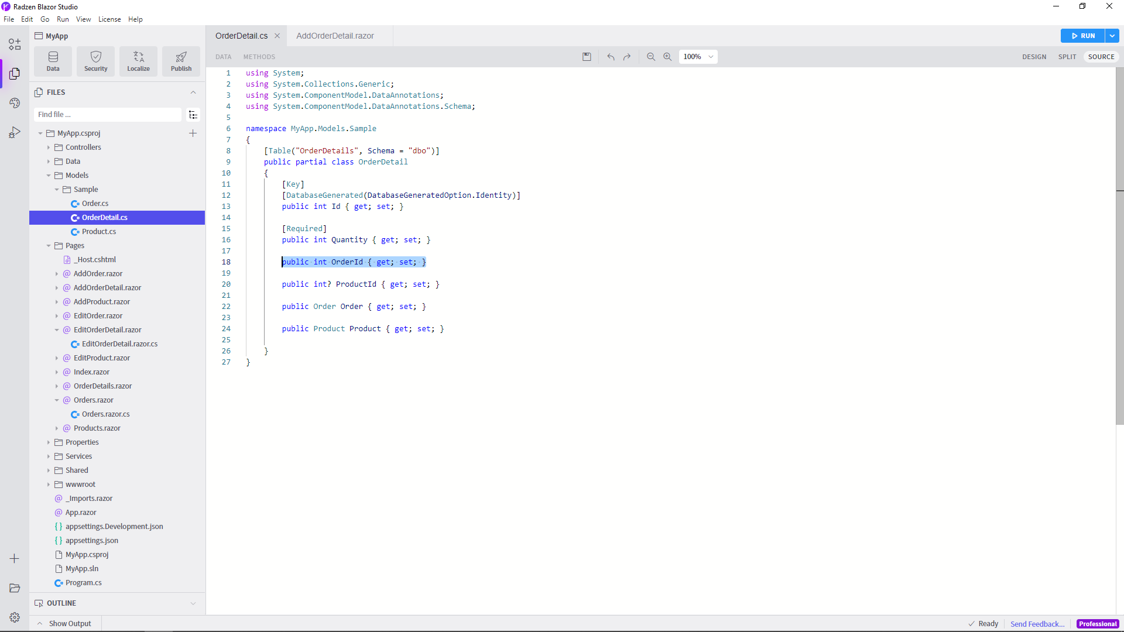Switch to the AddOrderDetail.razor tab
This screenshot has width=1124, height=632.
point(335,36)
